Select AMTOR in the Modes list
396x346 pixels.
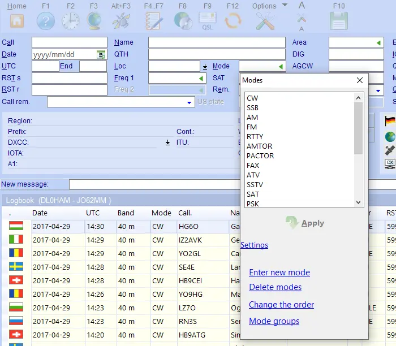click(259, 146)
